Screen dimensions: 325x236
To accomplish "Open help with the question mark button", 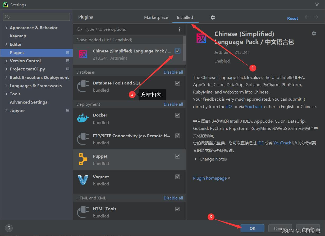I will (x=9, y=228).
